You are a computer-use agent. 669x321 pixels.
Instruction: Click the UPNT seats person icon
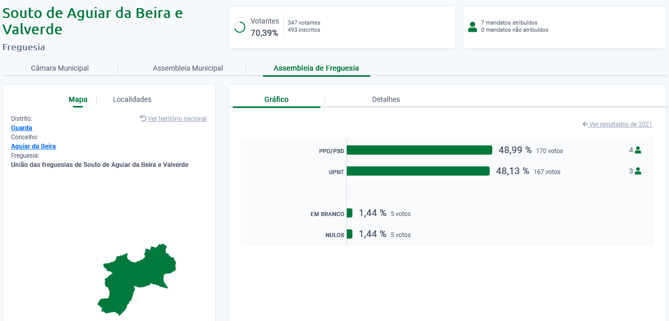pyautogui.click(x=638, y=172)
